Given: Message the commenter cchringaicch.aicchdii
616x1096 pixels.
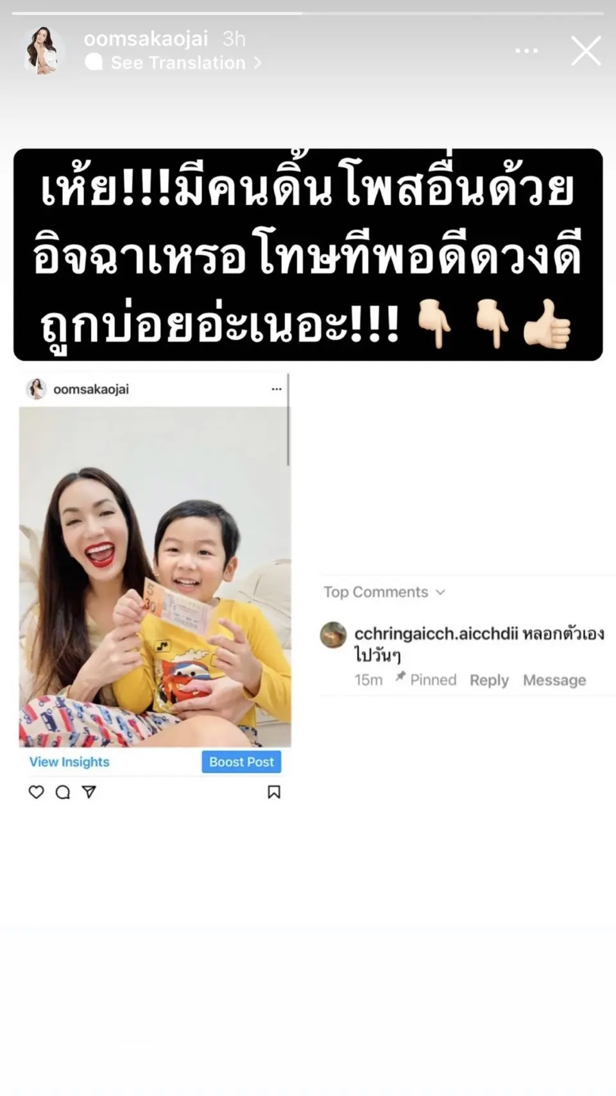Looking at the screenshot, I should (554, 680).
